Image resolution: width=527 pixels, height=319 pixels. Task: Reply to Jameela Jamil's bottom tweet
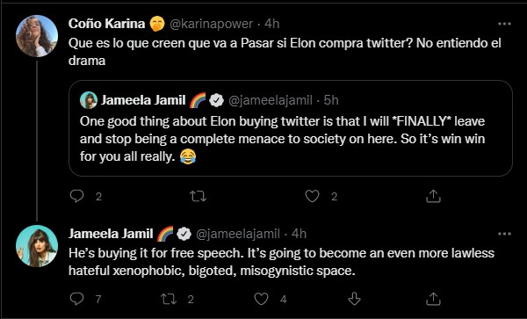coord(76,299)
